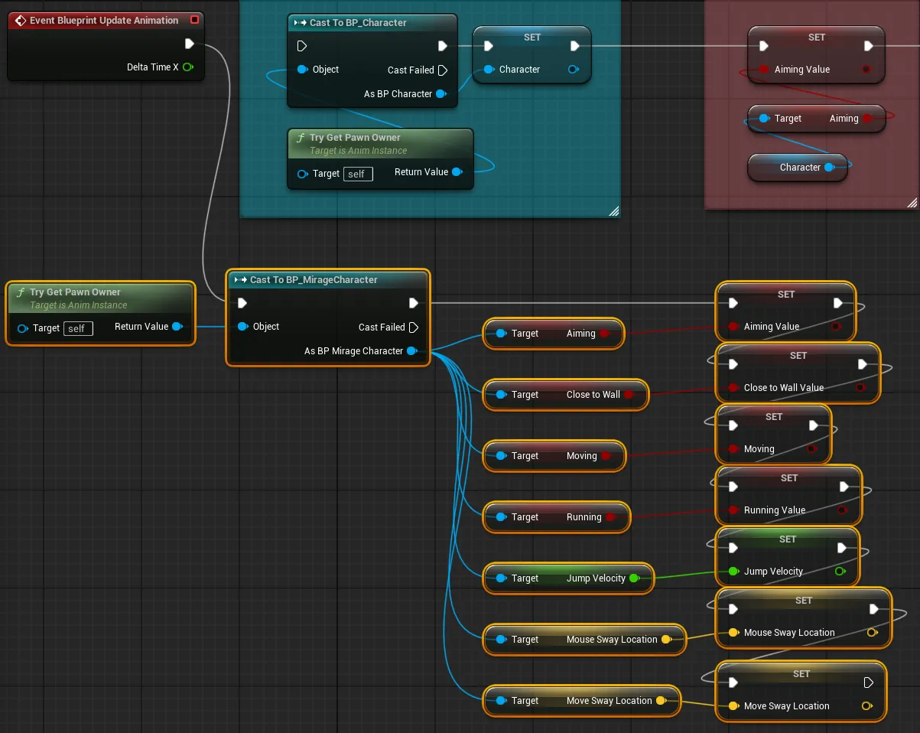Click the Character variable output pin in red comment box
The image size is (920, 733).
[x=830, y=168]
